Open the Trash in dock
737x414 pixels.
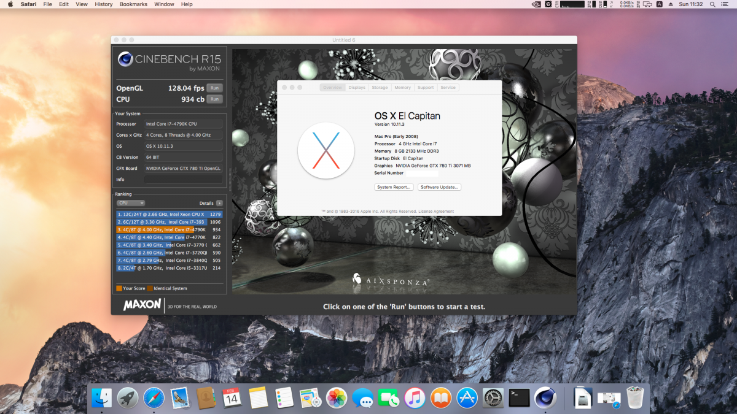click(x=635, y=398)
